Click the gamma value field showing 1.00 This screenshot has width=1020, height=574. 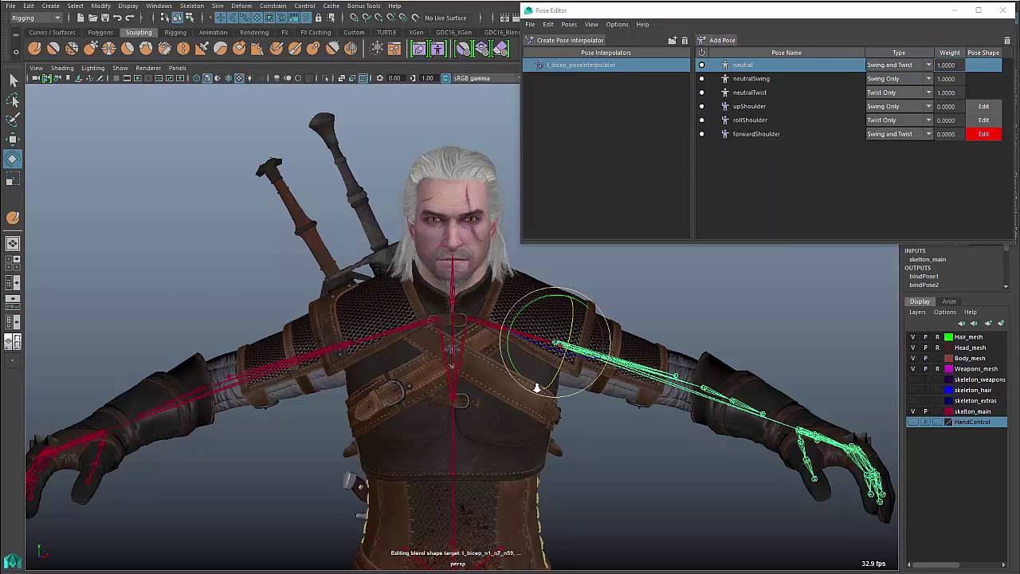point(428,78)
